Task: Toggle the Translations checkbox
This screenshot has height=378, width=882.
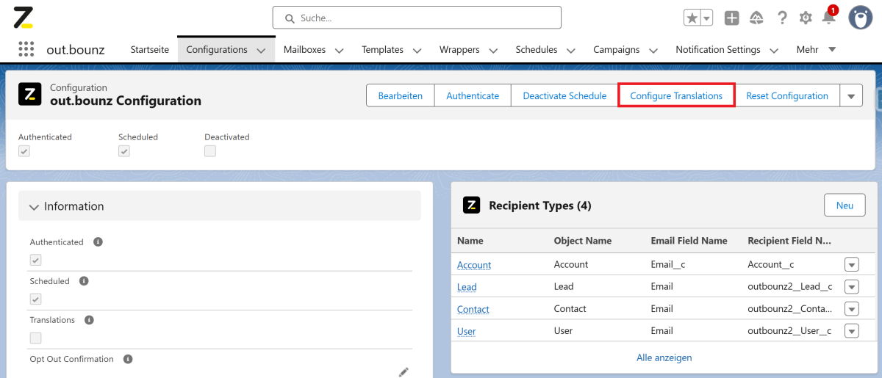Action: [x=35, y=338]
